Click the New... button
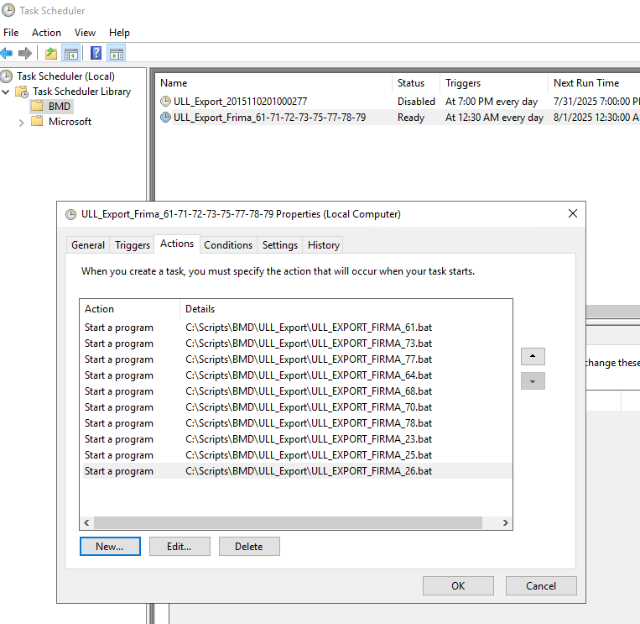 (x=110, y=547)
